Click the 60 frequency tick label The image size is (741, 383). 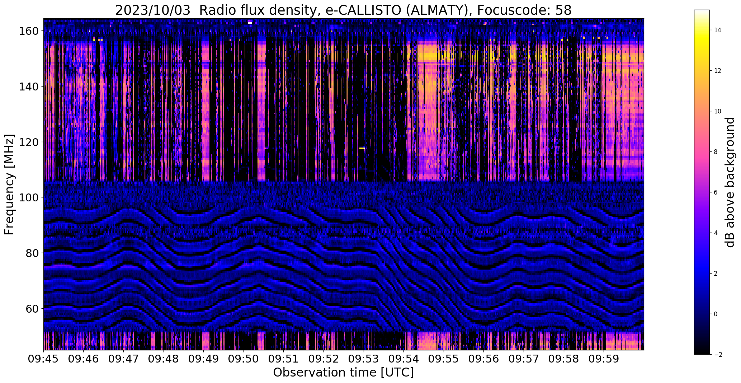coord(32,308)
